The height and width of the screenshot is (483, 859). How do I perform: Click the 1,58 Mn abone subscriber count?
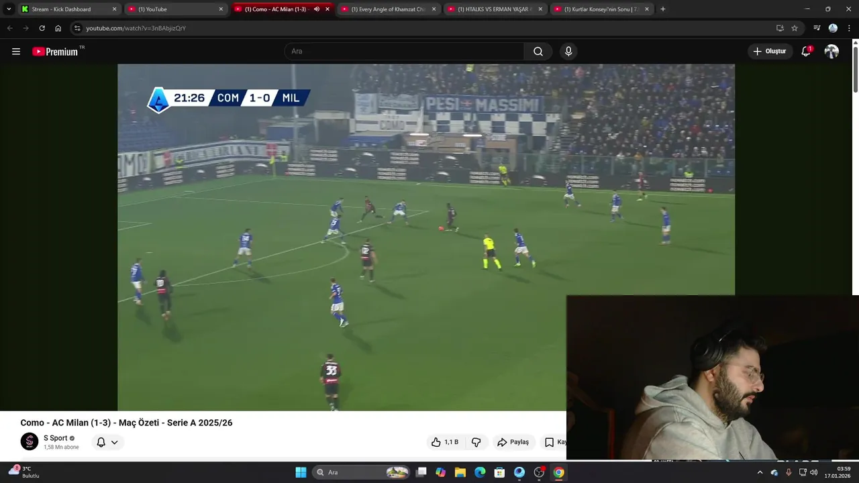(x=61, y=447)
